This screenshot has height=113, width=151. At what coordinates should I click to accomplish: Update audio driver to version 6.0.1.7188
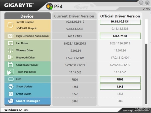pos(120,36)
